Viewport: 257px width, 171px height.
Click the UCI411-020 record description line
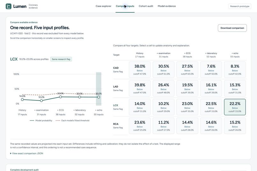(x=47, y=33)
